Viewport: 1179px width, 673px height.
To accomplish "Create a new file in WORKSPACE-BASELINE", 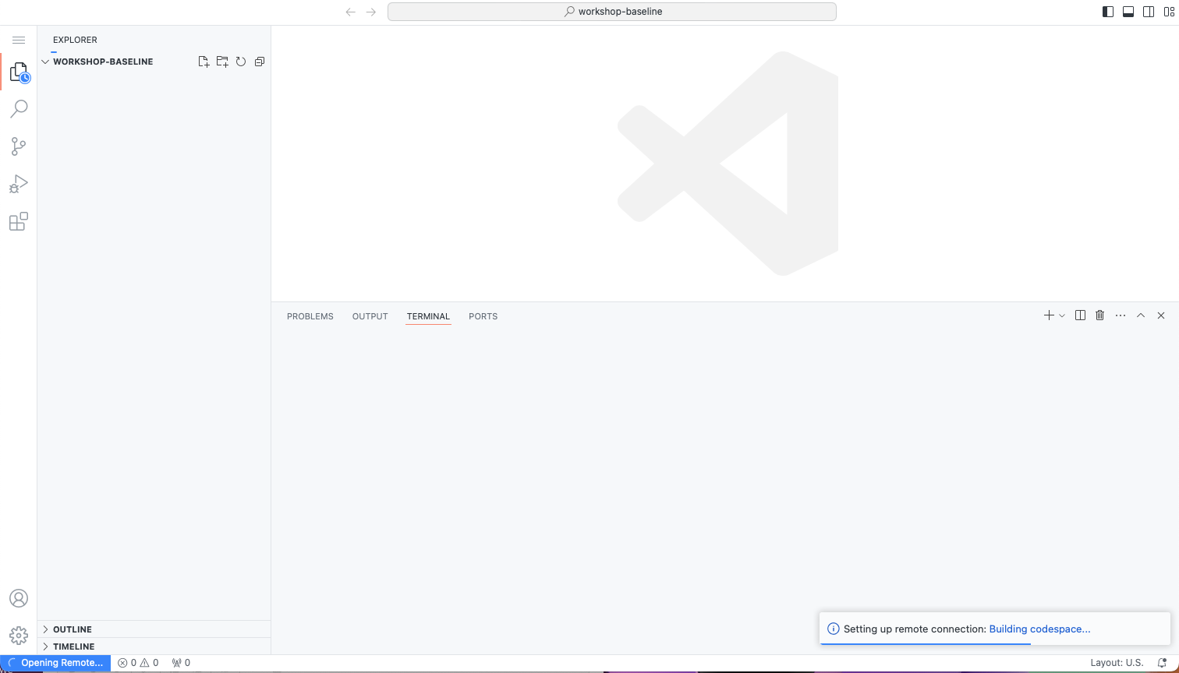I will pyautogui.click(x=204, y=62).
